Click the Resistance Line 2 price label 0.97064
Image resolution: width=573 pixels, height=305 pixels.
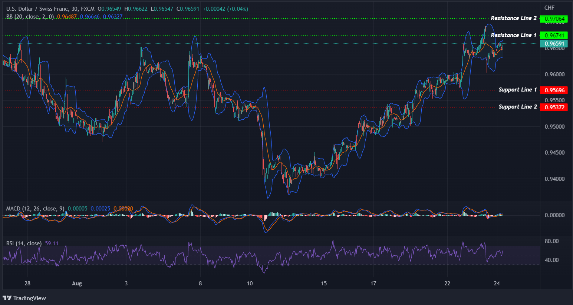click(554, 18)
